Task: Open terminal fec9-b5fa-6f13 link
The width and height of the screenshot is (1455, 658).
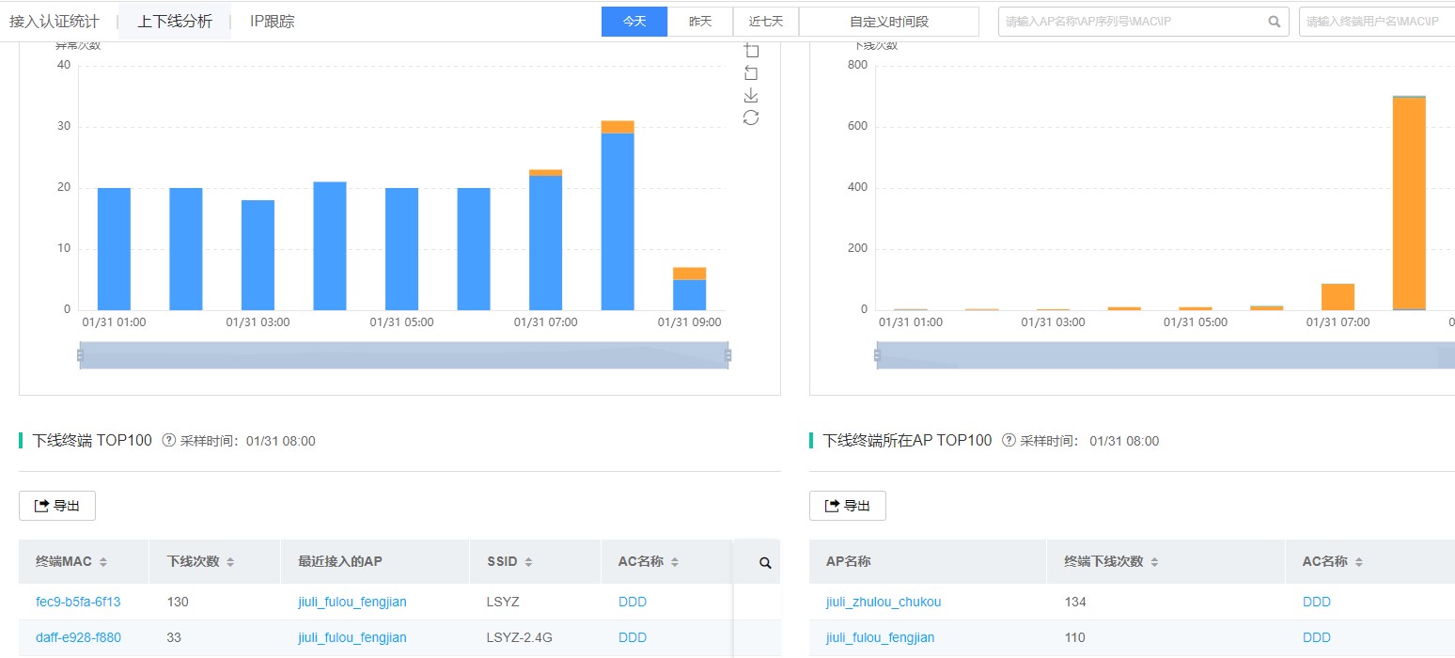Action: click(78, 602)
